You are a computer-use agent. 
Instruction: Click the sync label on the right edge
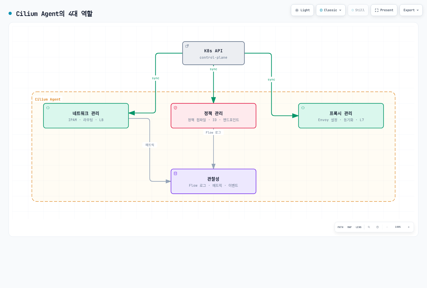click(x=271, y=79)
